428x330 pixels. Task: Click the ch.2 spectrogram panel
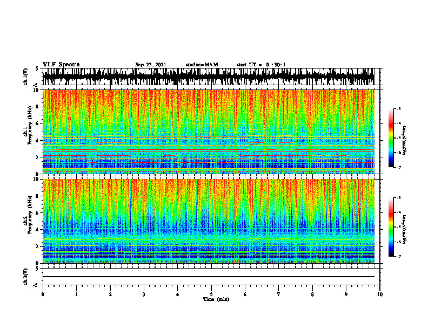coord(208,221)
